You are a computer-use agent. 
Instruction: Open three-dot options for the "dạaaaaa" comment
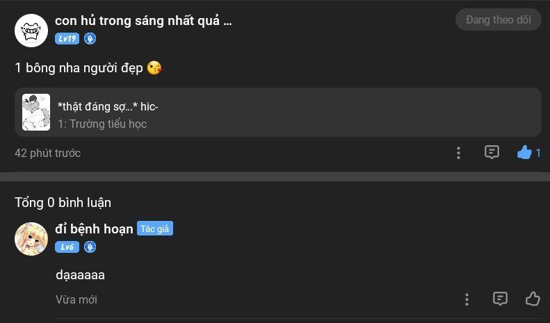467,299
